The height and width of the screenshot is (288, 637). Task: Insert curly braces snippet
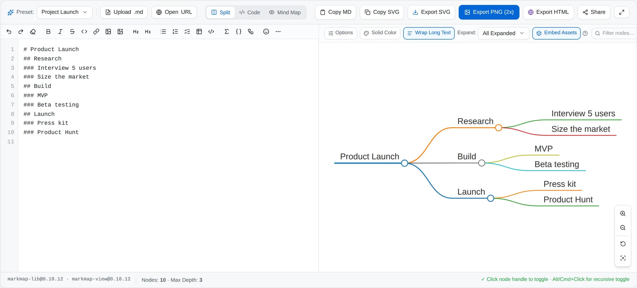tap(239, 32)
